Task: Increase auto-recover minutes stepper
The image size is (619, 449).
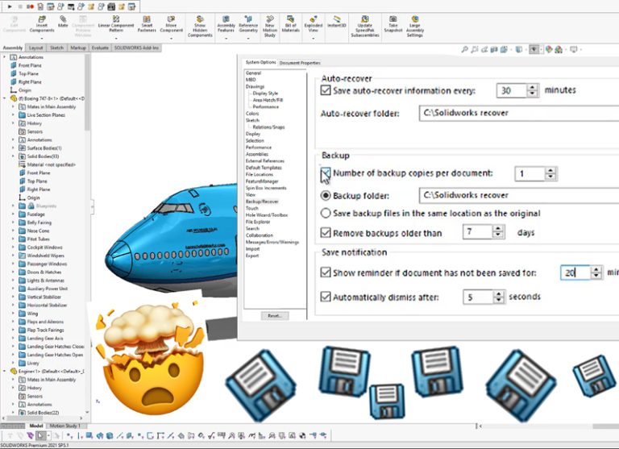Action: [533, 88]
